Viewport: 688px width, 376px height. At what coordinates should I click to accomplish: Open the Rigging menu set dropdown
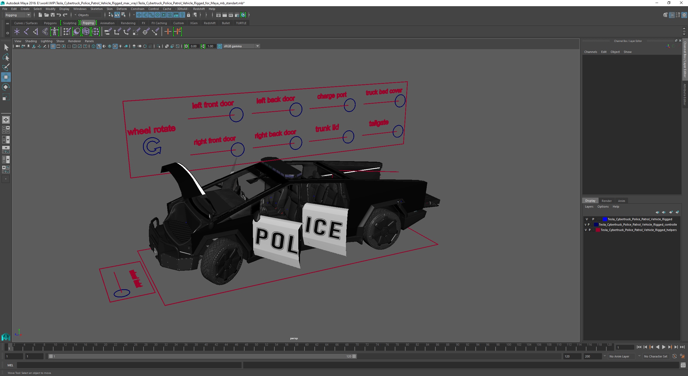[18, 15]
